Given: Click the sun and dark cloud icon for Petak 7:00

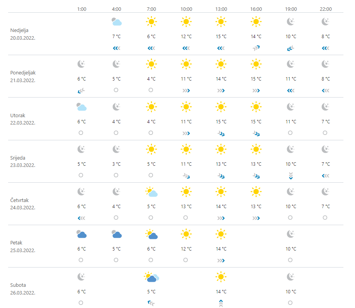Looking at the screenshot, I should coord(151,234).
